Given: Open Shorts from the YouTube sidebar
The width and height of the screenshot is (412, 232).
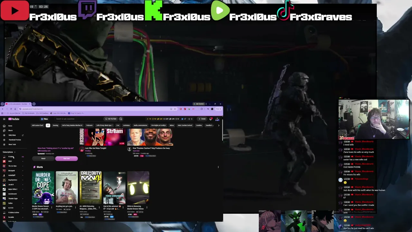Looking at the screenshot, I should pyautogui.click(x=10, y=130).
